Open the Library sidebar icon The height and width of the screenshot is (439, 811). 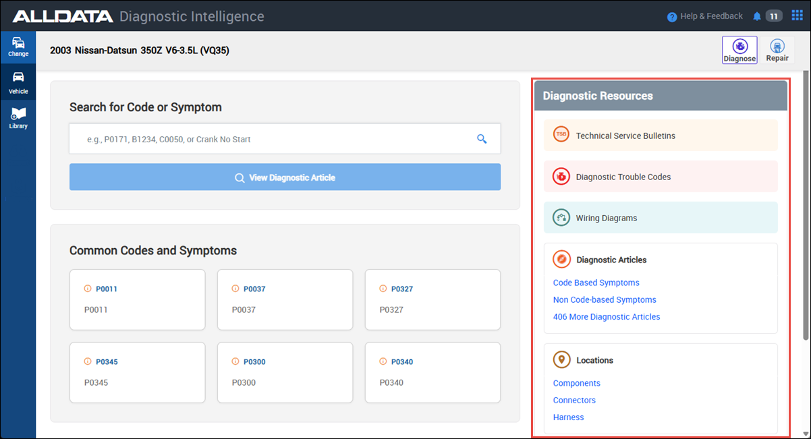tap(18, 118)
